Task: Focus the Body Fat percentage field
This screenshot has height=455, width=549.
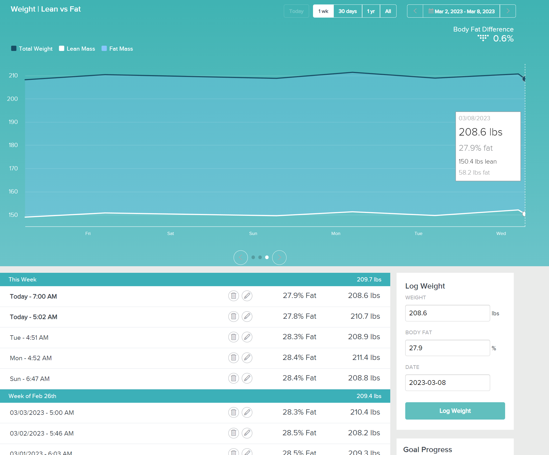Action: click(x=447, y=348)
